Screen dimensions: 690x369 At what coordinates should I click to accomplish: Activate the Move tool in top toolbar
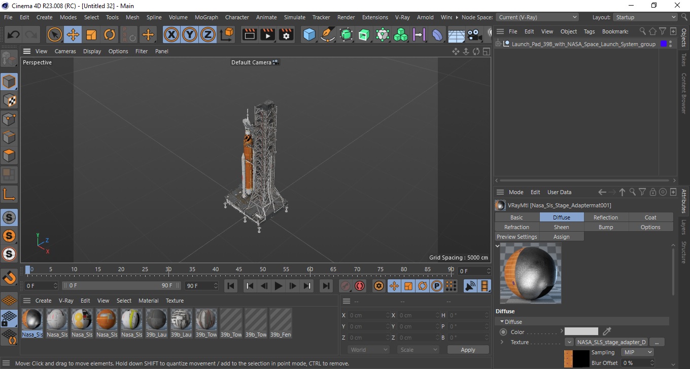pos(73,35)
